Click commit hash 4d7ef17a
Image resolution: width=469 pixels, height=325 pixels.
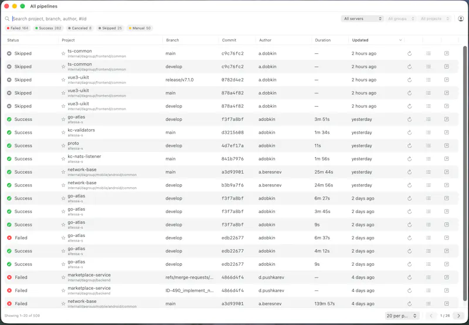tap(232, 145)
